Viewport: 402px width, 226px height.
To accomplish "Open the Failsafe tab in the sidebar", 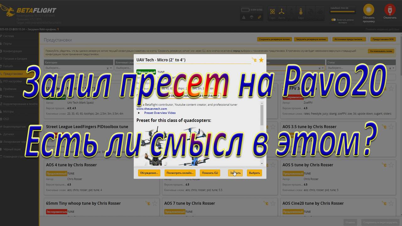I will click(19, 66).
